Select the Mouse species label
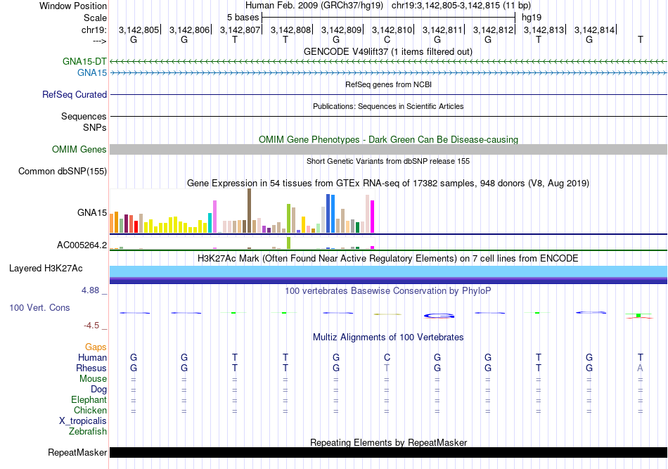Screen dimensions: 668x469 pyautogui.click(x=94, y=379)
